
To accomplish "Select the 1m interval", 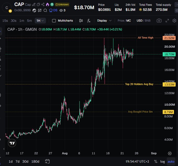I will click(22, 21).
